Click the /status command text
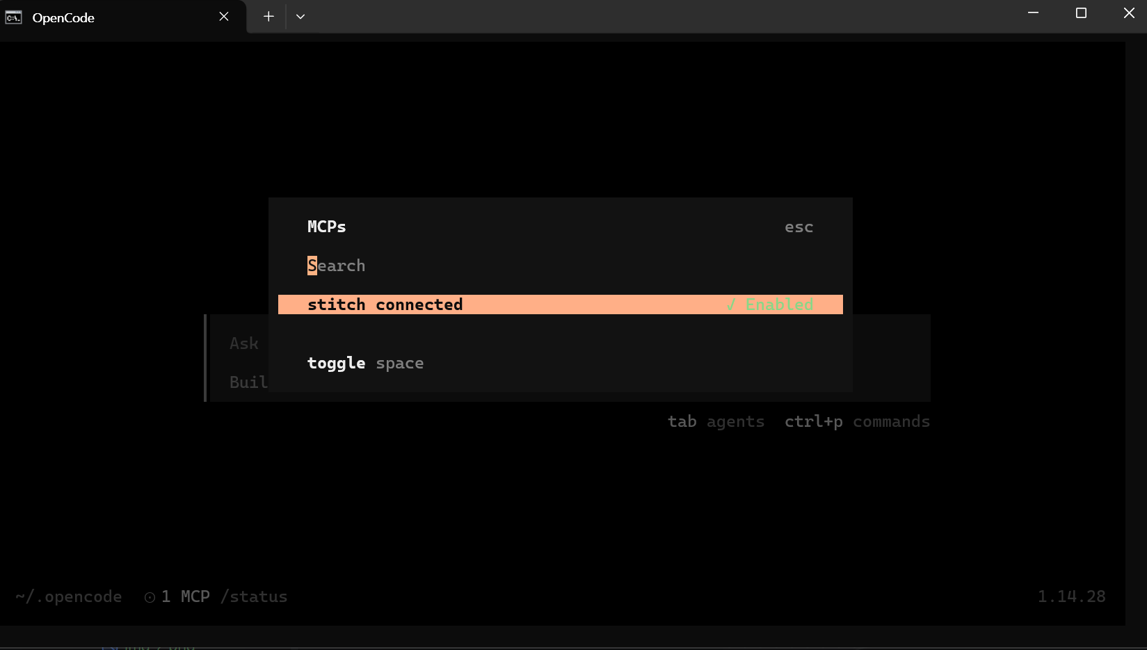 tap(254, 596)
